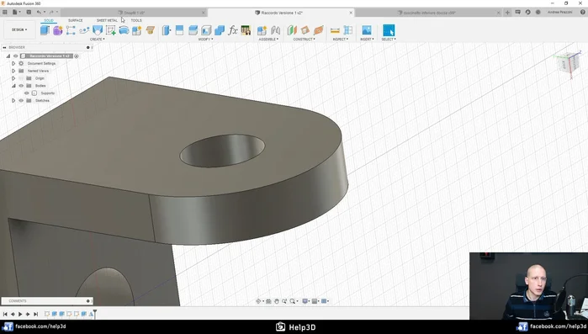Select the Extrude tool in Create
Viewport: 588px width, 334px height.
[x=45, y=30]
